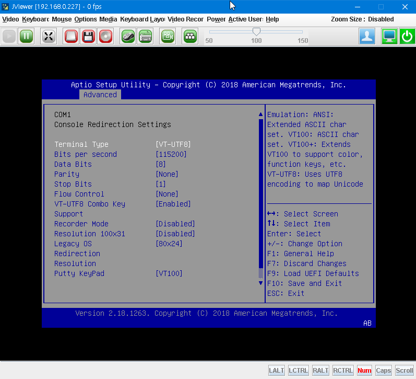Open the Keyboard menu

(x=35, y=19)
